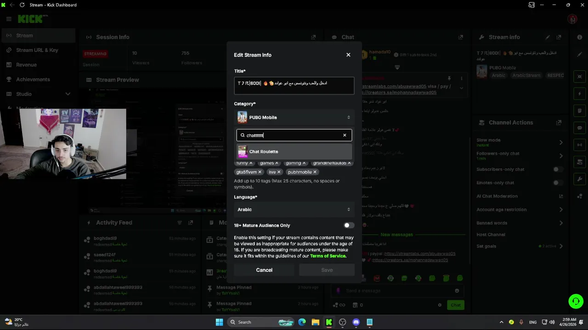Click the Send a message chat field
The width and height of the screenshot is (588, 330).
[397, 291]
